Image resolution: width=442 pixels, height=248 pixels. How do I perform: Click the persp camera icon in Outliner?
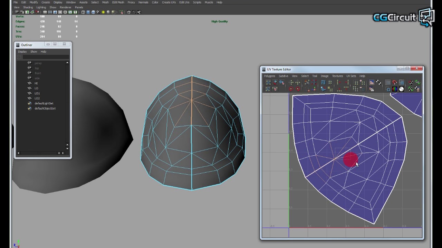pos(29,63)
